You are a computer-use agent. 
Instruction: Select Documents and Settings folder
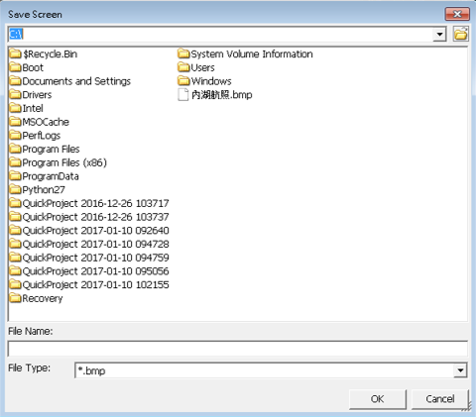(x=70, y=81)
